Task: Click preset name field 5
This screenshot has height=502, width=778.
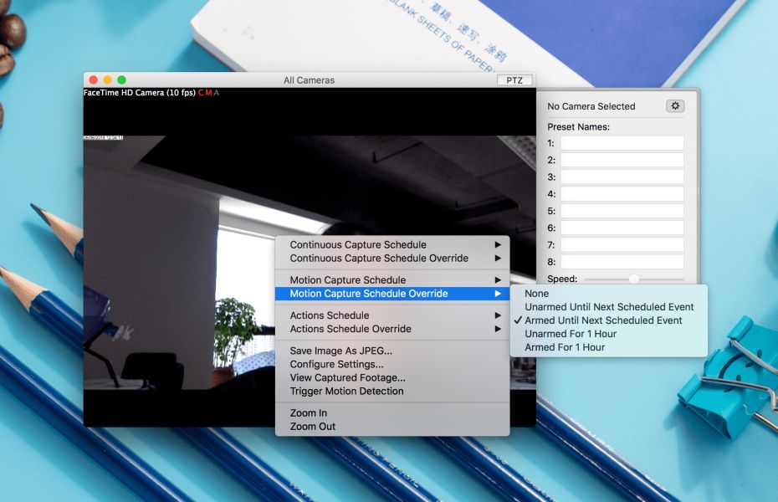Action: [622, 211]
